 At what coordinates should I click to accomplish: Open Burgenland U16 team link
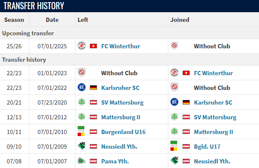pos(123,132)
